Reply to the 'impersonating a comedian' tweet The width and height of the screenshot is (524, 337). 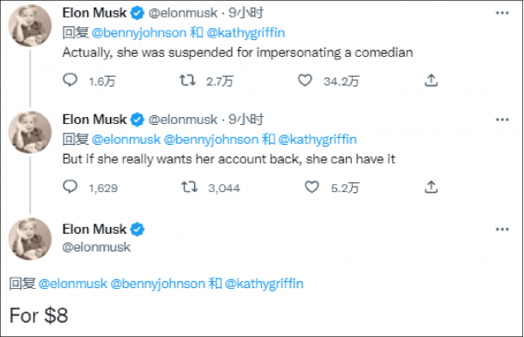click(70, 80)
